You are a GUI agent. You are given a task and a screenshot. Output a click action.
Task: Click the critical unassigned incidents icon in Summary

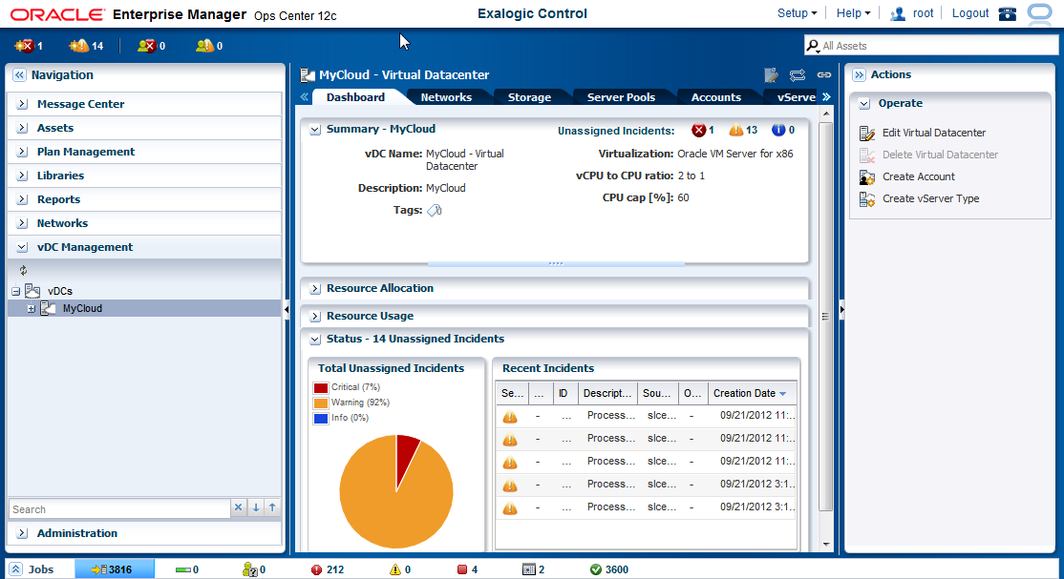tap(698, 130)
